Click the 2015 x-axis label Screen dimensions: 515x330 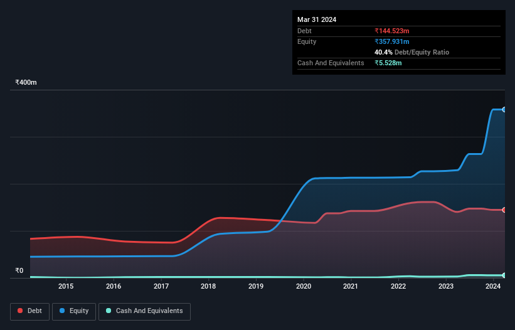pyautogui.click(x=66, y=286)
